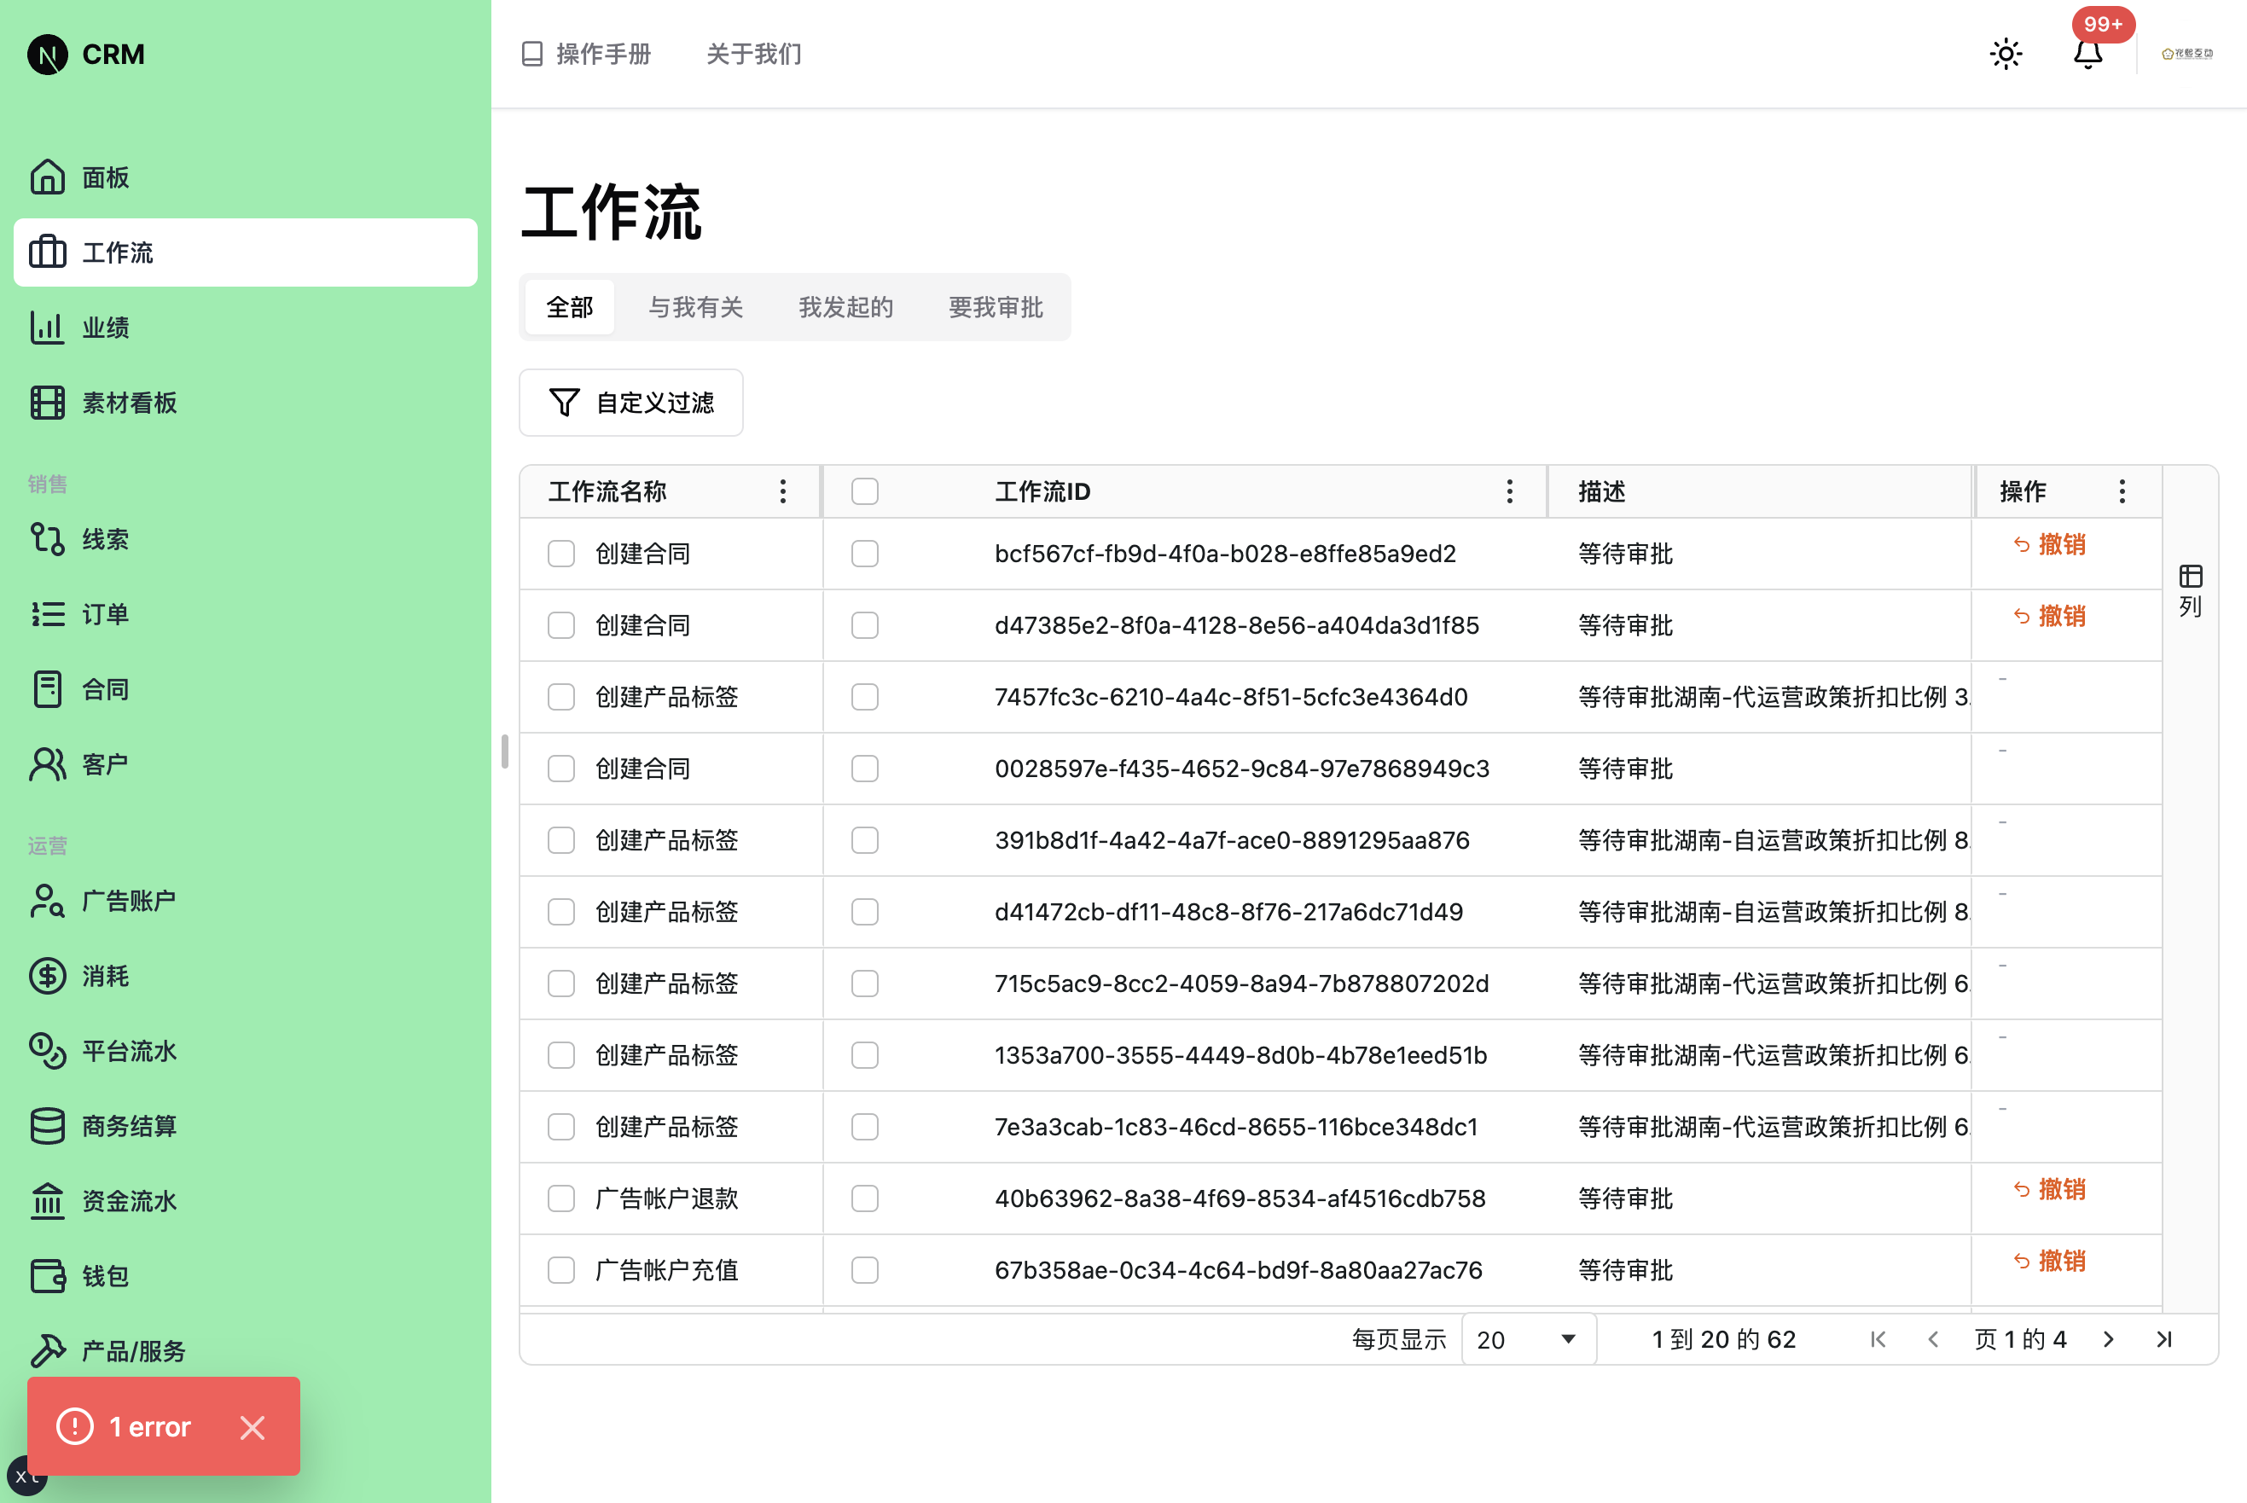
Task: Open the 面板 dashboard from sidebar
Action: (x=106, y=177)
